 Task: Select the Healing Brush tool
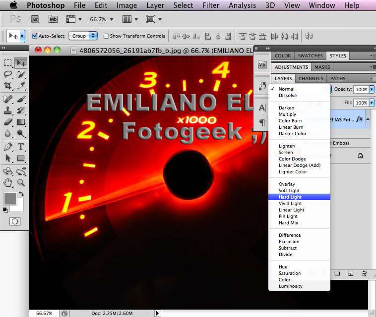8,99
